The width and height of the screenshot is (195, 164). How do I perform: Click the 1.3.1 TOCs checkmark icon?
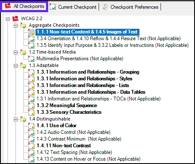coord(31,99)
